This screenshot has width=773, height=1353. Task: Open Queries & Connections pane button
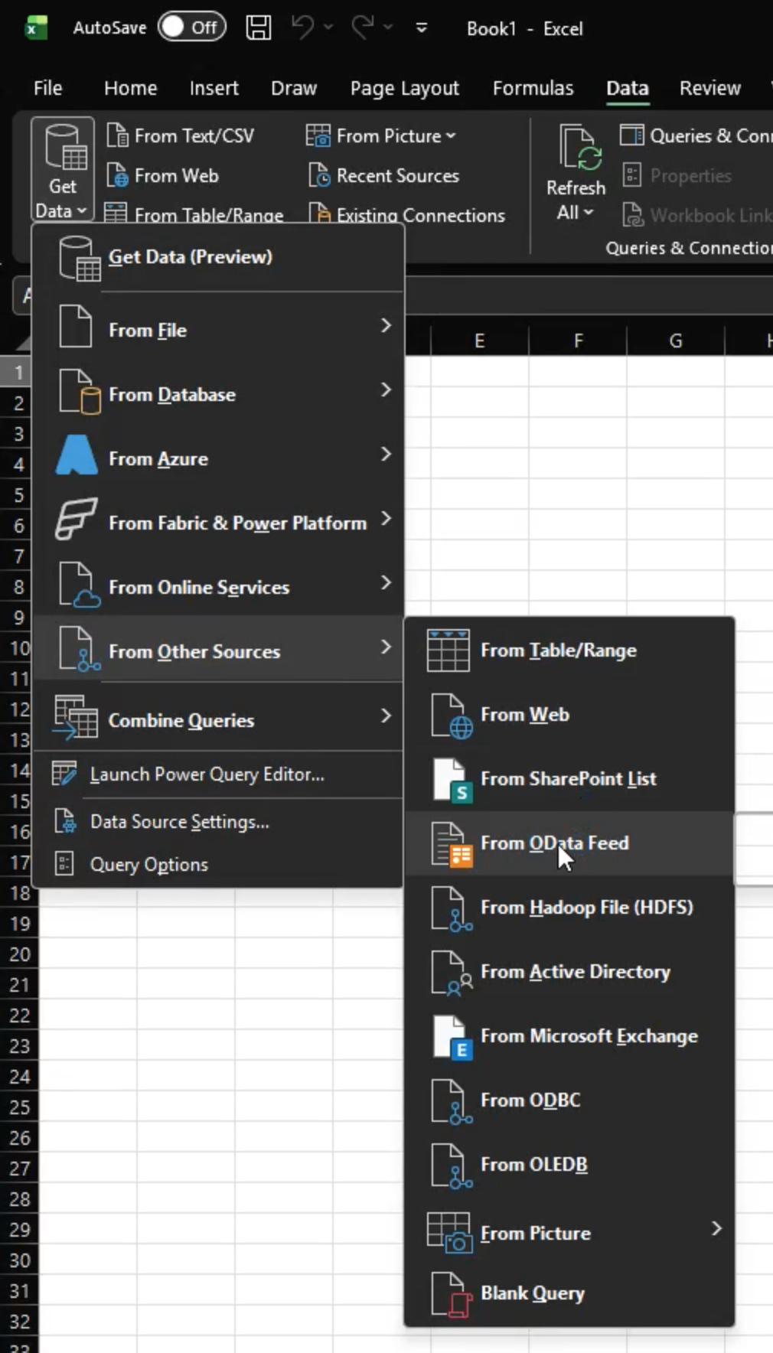coord(696,135)
